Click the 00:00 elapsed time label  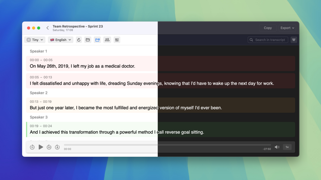67,149
